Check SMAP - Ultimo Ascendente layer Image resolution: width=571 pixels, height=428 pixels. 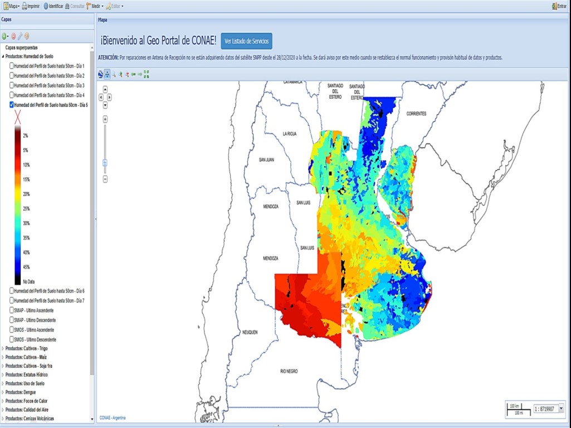[x=12, y=310]
